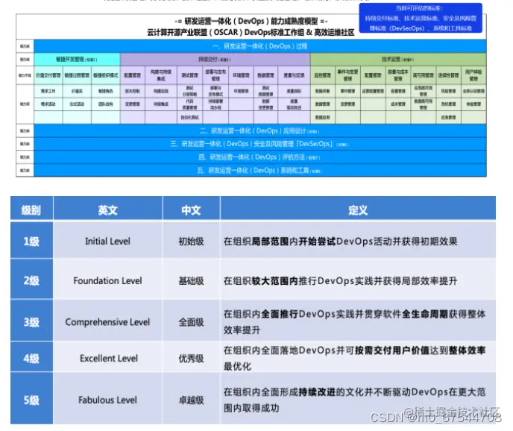The image size is (513, 431).
Task: Click the 度量与反馈 cell
Action: (x=294, y=75)
